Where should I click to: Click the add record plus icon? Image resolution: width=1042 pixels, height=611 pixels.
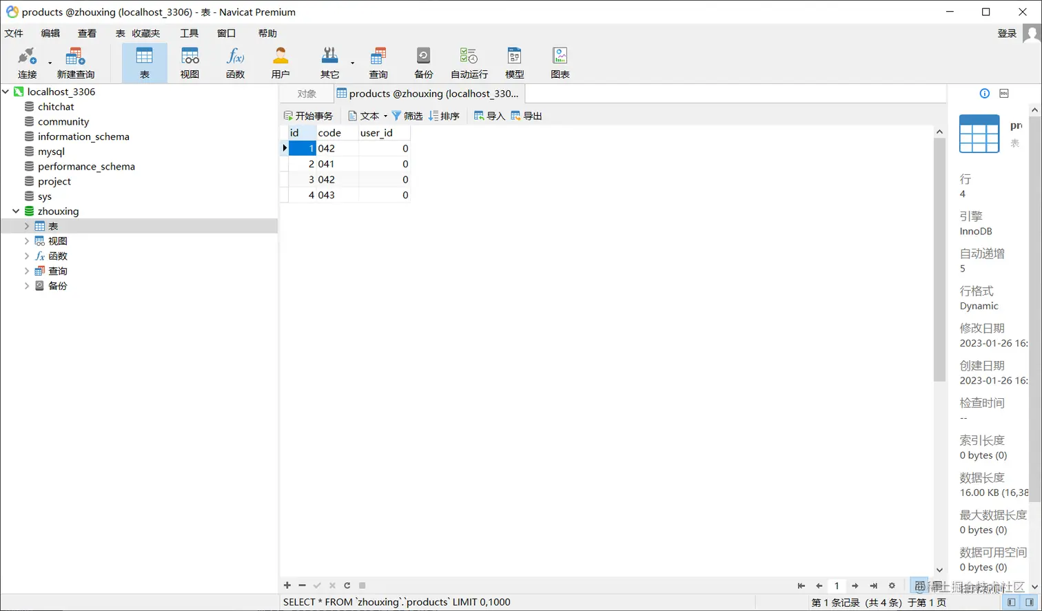[x=287, y=586]
